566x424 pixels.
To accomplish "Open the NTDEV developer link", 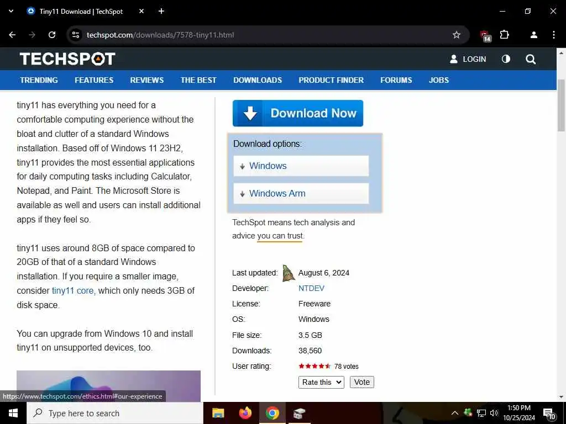I will 311,288.
